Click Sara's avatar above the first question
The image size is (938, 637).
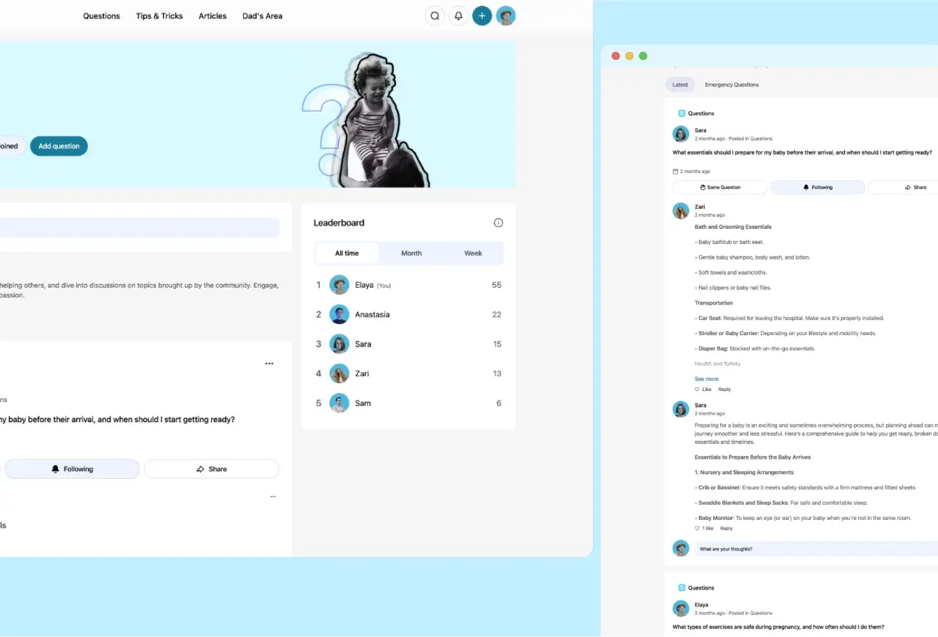coord(681,134)
